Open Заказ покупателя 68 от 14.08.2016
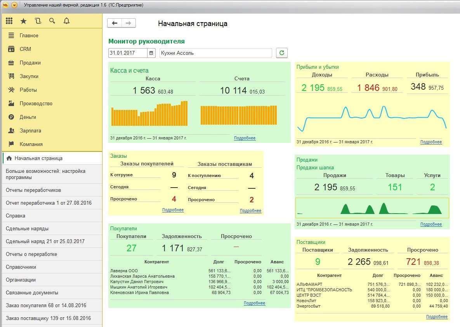The width and height of the screenshot is (460, 327). click(x=46, y=305)
